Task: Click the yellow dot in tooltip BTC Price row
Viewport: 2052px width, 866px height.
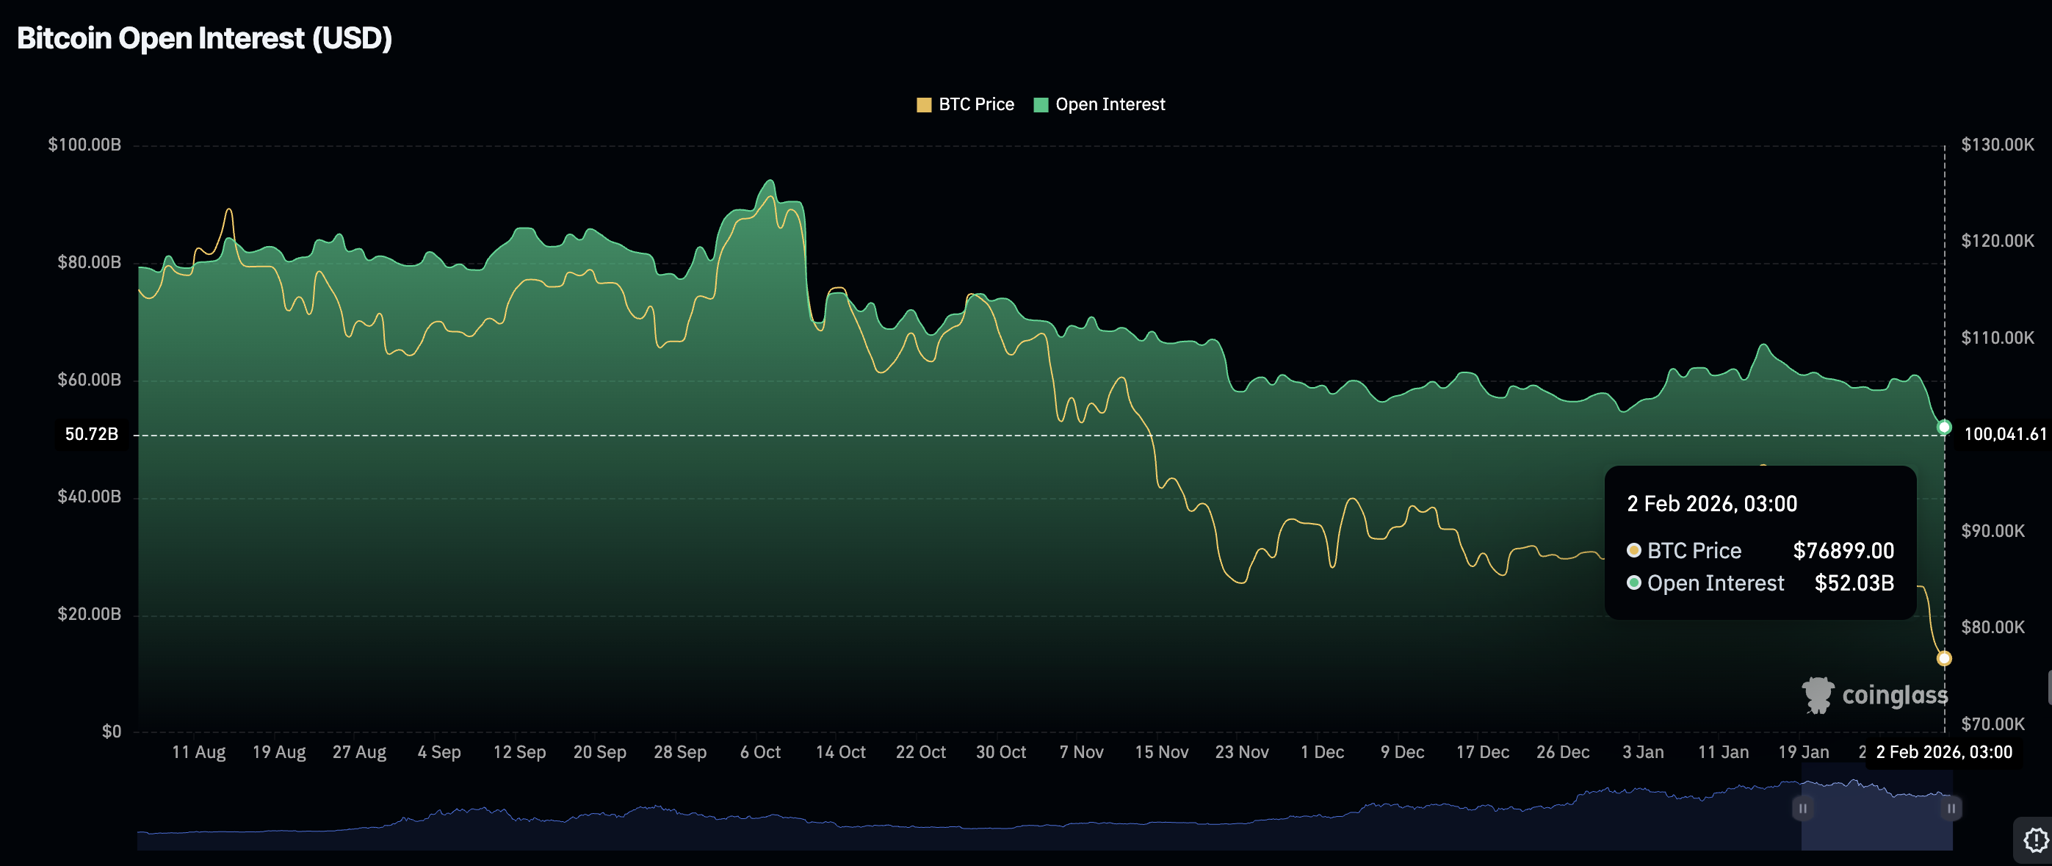Action: pos(1634,550)
